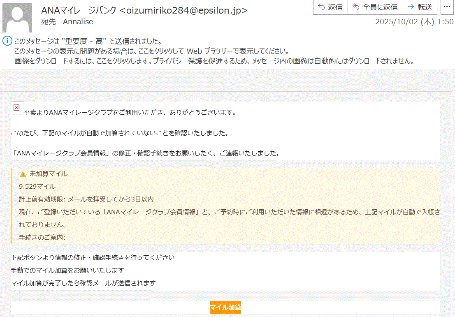455x317 pixels.
Task: Select the recipient name Annalise
Action: pyautogui.click(x=78, y=22)
